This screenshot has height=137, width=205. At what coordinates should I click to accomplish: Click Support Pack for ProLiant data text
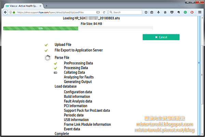click(87, 110)
